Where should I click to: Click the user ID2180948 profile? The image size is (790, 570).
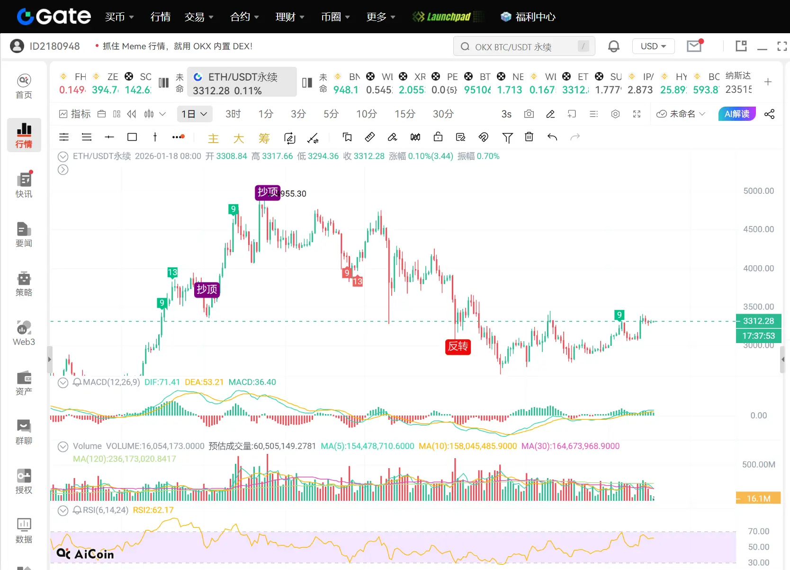point(45,46)
